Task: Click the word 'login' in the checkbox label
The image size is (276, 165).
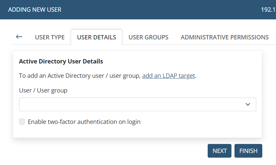Action: (x=134, y=122)
